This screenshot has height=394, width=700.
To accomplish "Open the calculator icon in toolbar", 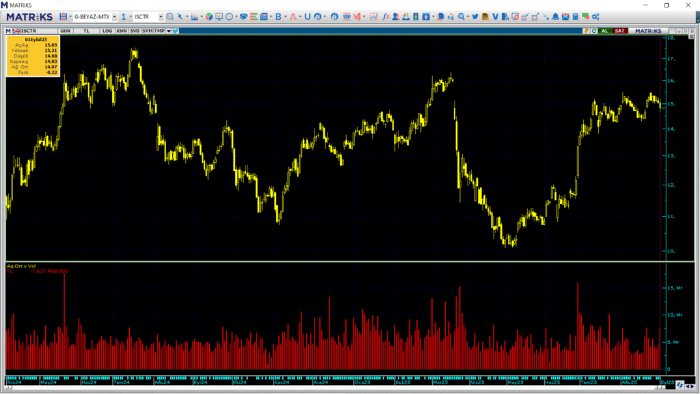I will [x=575, y=16].
